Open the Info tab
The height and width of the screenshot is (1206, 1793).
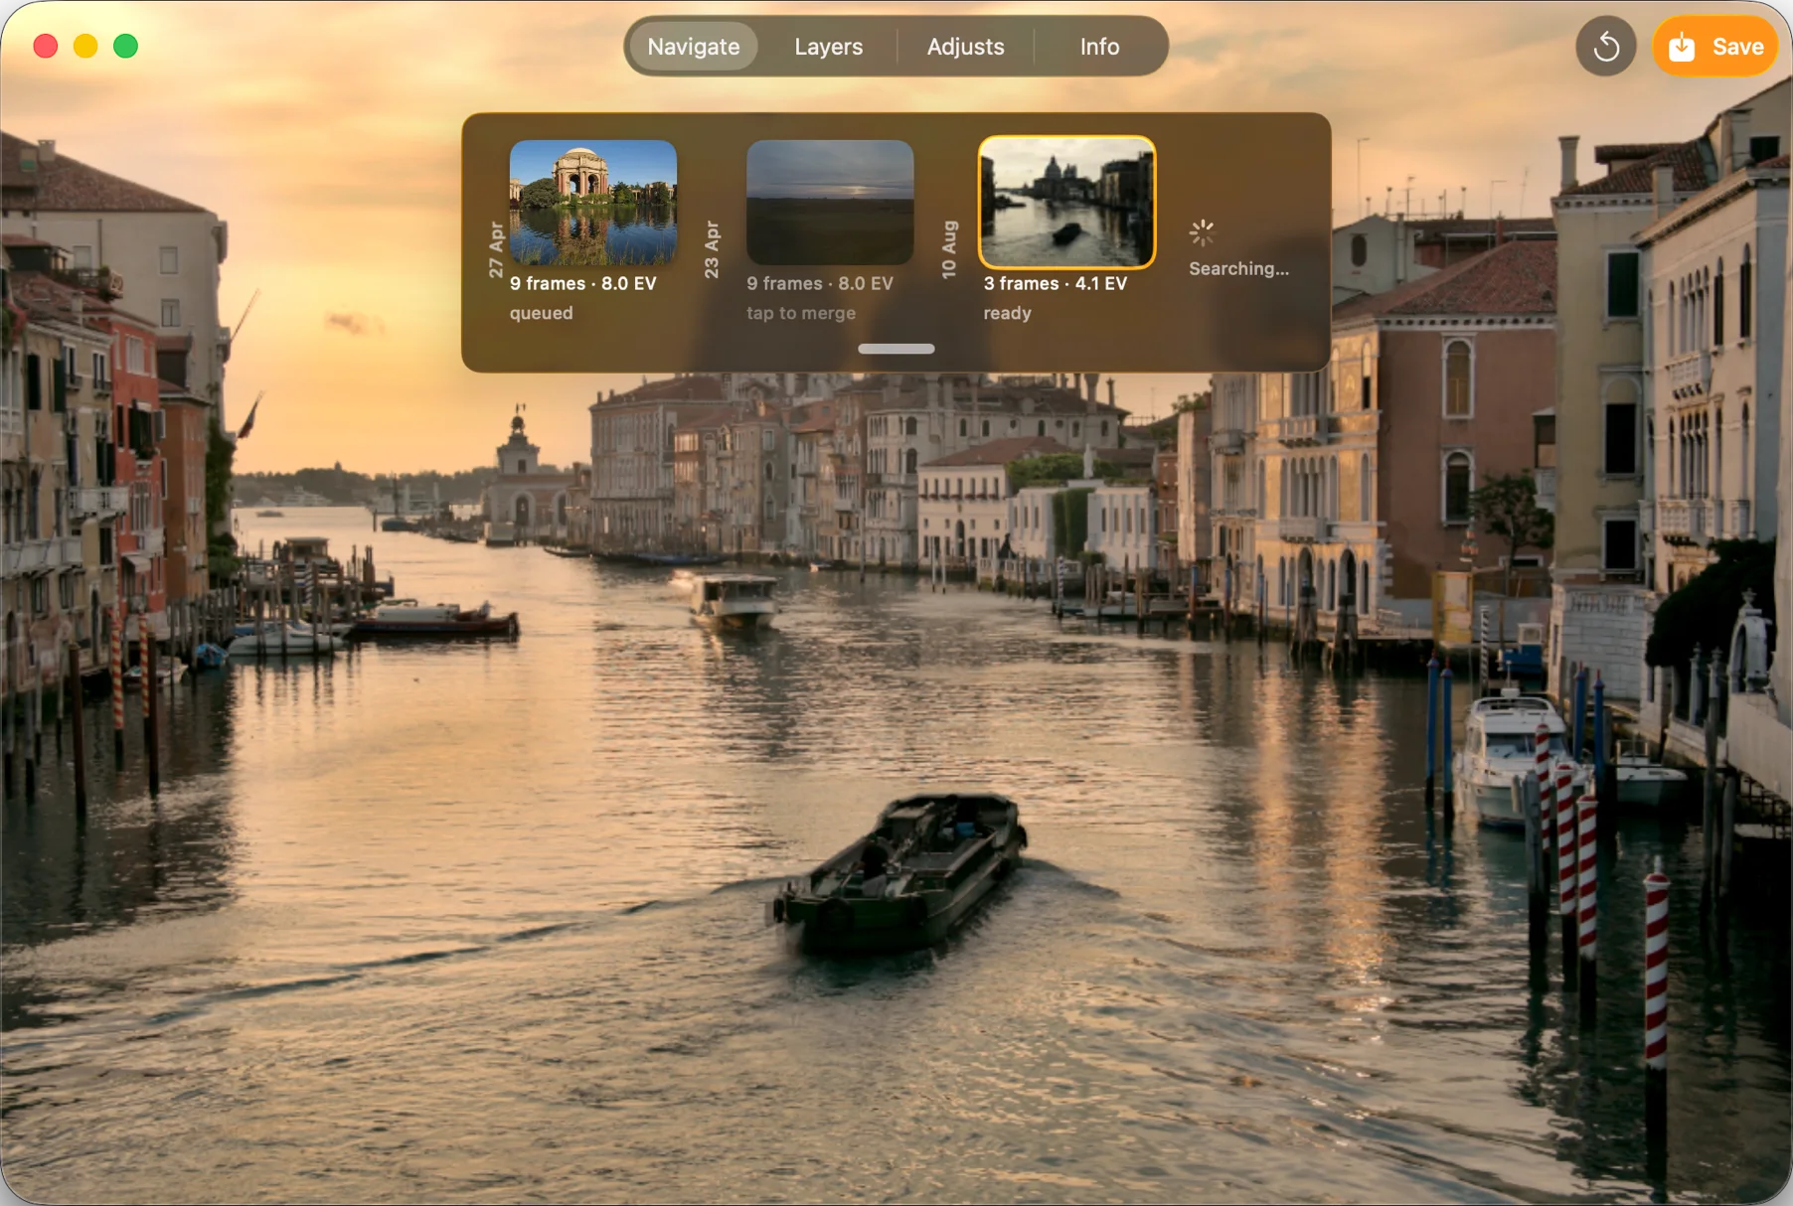[1099, 47]
